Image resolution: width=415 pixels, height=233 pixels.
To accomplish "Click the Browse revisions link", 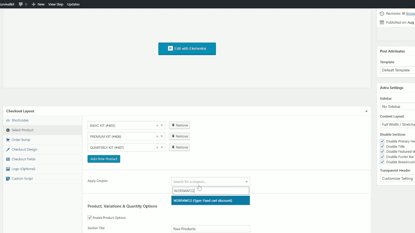I will point(410,14).
